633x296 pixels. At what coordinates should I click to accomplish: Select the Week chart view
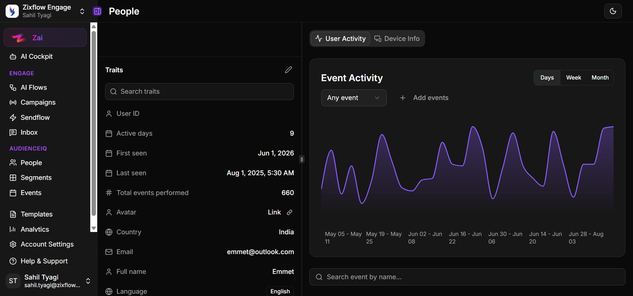[x=573, y=78]
